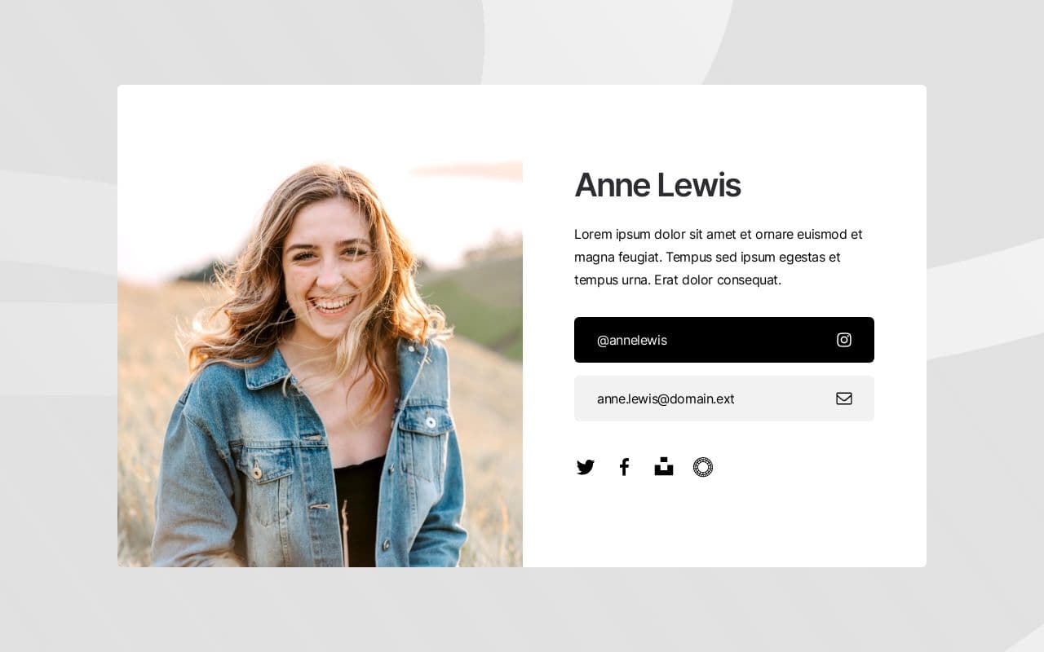Click the first line starting "Lorem ipsum dolor"
1044x652 pixels.
pyautogui.click(x=718, y=234)
